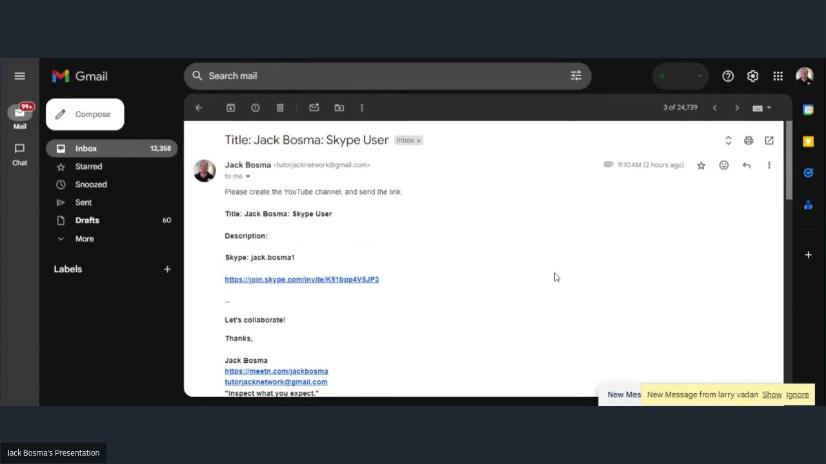Ignore the new message notification

click(797, 395)
